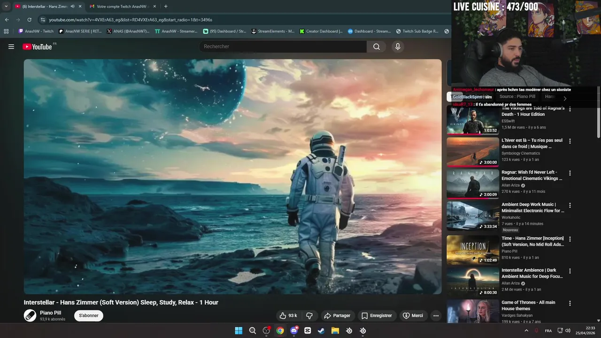Open Time Hans Zimmer Inception title
The image size is (601, 338).
point(532,241)
